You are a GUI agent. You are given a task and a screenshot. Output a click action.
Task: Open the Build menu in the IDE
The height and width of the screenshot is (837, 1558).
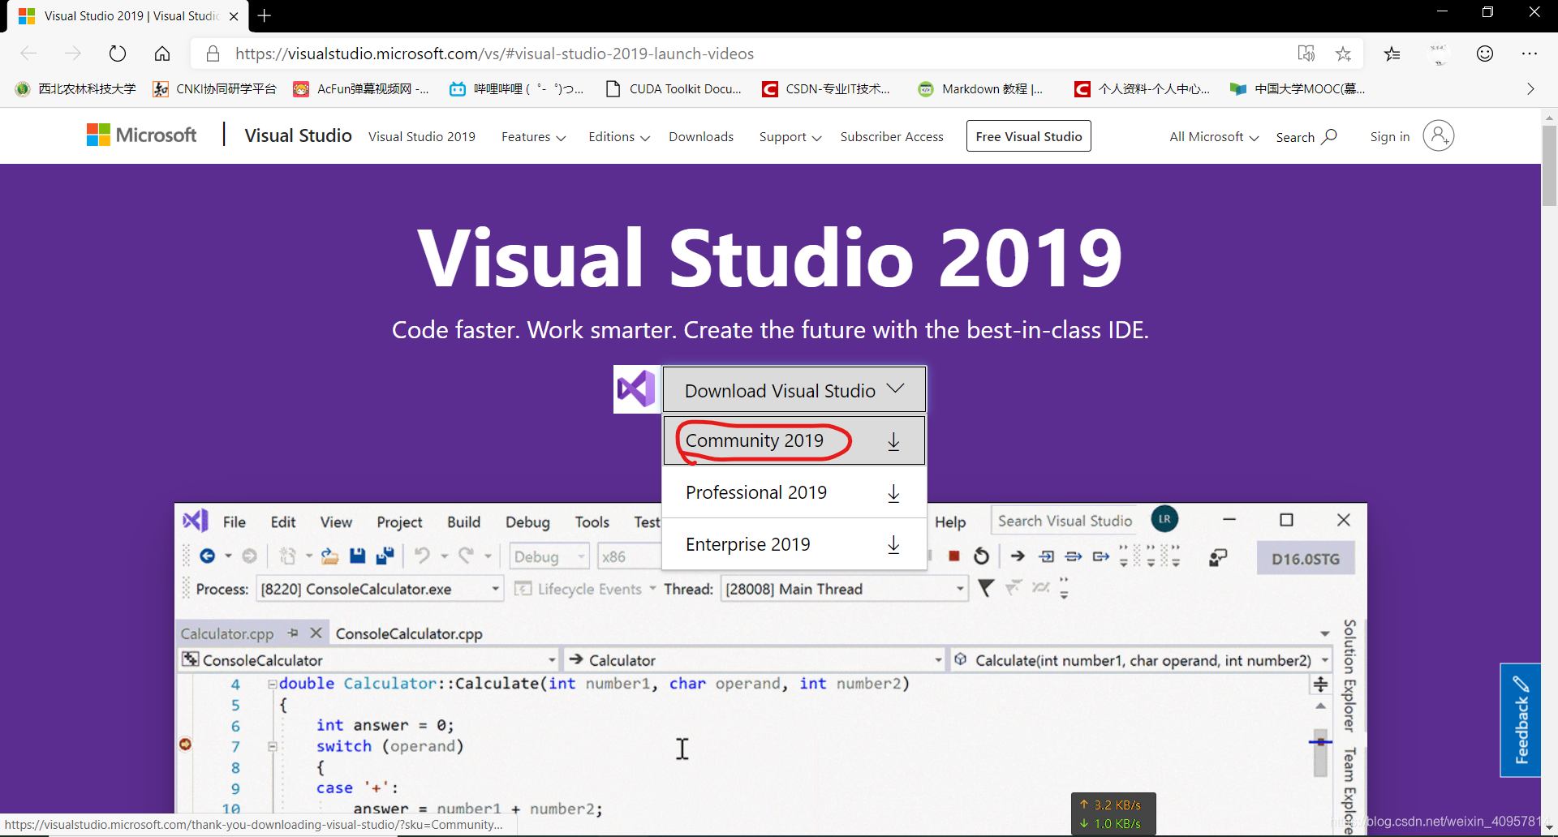pos(463,522)
